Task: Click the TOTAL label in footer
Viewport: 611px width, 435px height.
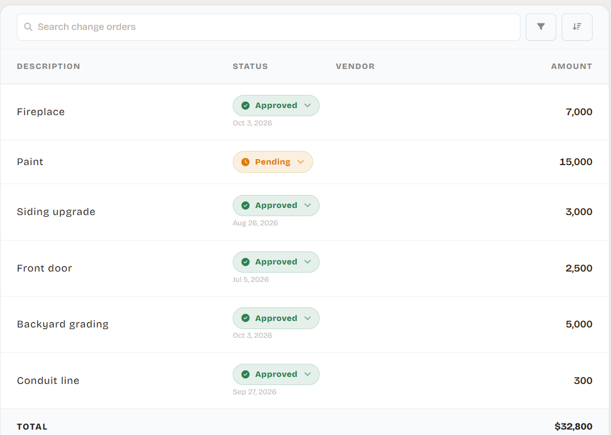Action: click(33, 427)
